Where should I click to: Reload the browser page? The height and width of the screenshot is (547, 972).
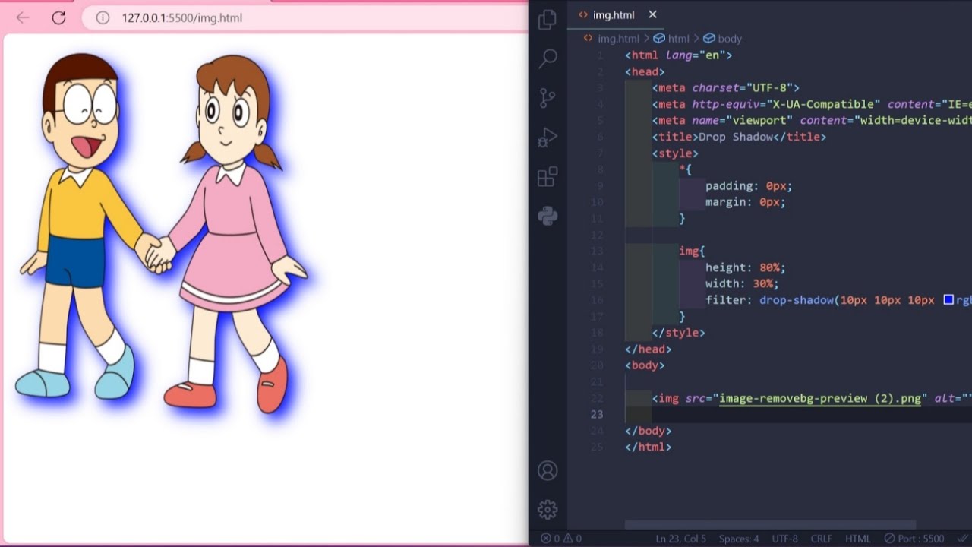tap(58, 17)
